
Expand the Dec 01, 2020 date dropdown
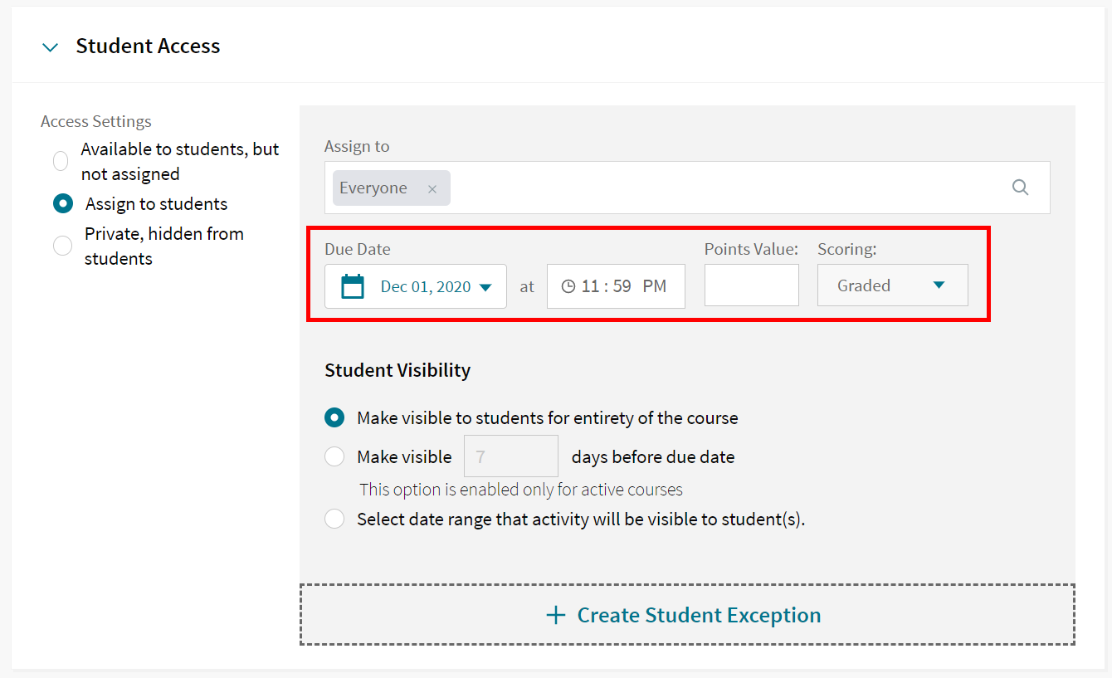(485, 285)
